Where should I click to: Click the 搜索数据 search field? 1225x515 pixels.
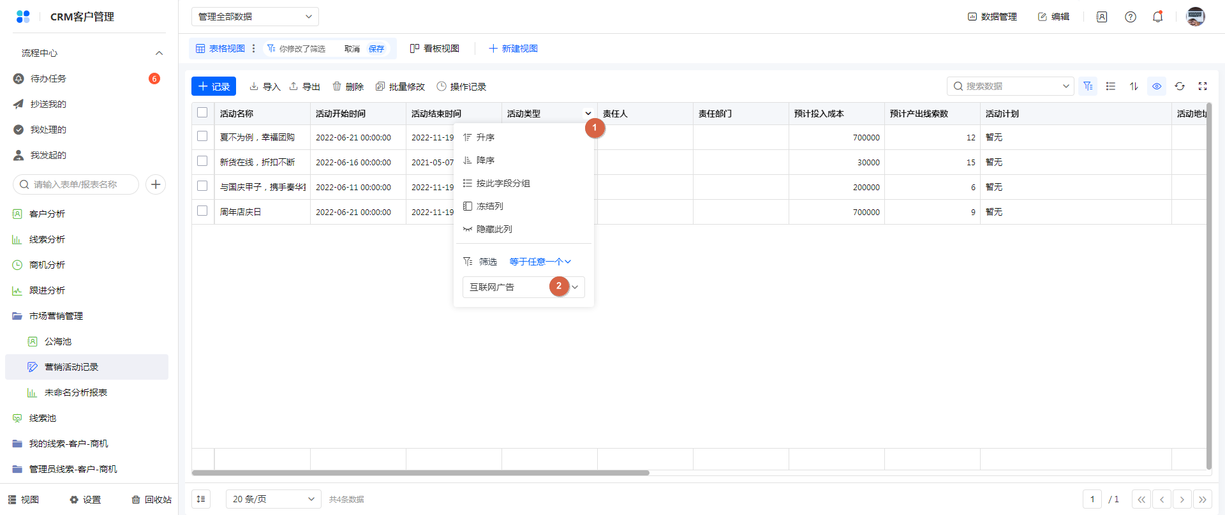tap(1010, 86)
